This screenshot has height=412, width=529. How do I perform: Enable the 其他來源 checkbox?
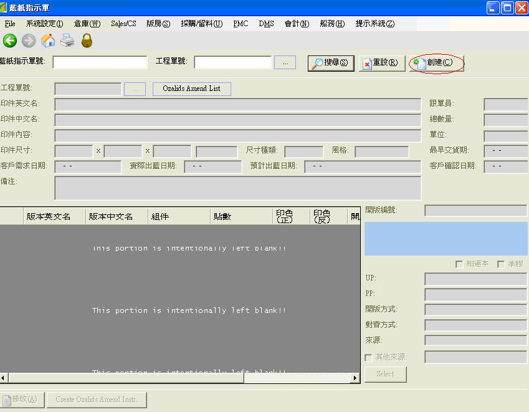pos(368,358)
